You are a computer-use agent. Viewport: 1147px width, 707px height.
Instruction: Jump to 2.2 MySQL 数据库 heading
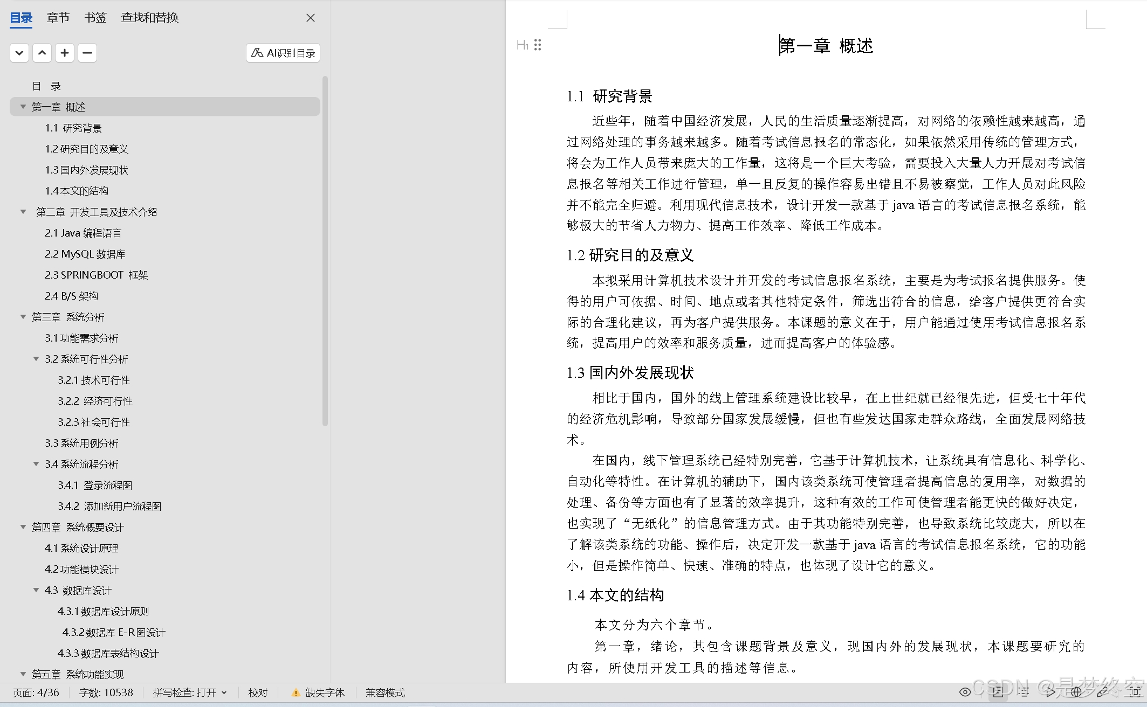point(85,254)
